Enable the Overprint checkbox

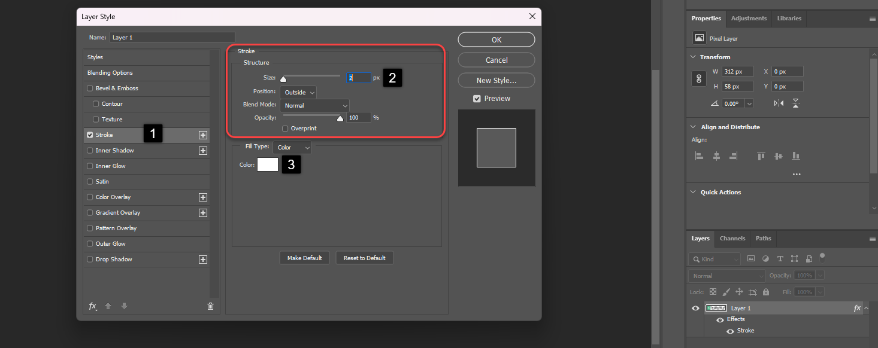click(285, 128)
